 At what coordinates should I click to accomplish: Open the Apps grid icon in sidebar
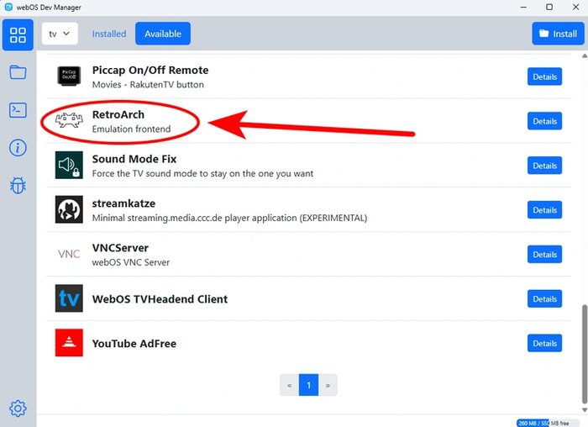[x=18, y=34]
